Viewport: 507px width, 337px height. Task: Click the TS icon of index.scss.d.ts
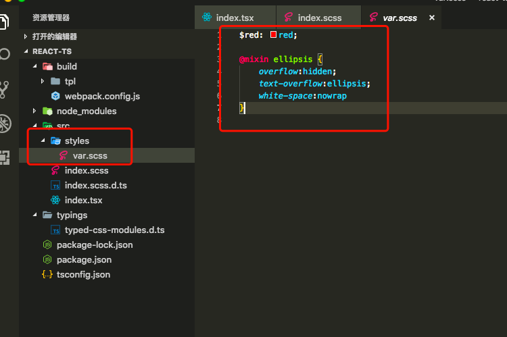55,185
